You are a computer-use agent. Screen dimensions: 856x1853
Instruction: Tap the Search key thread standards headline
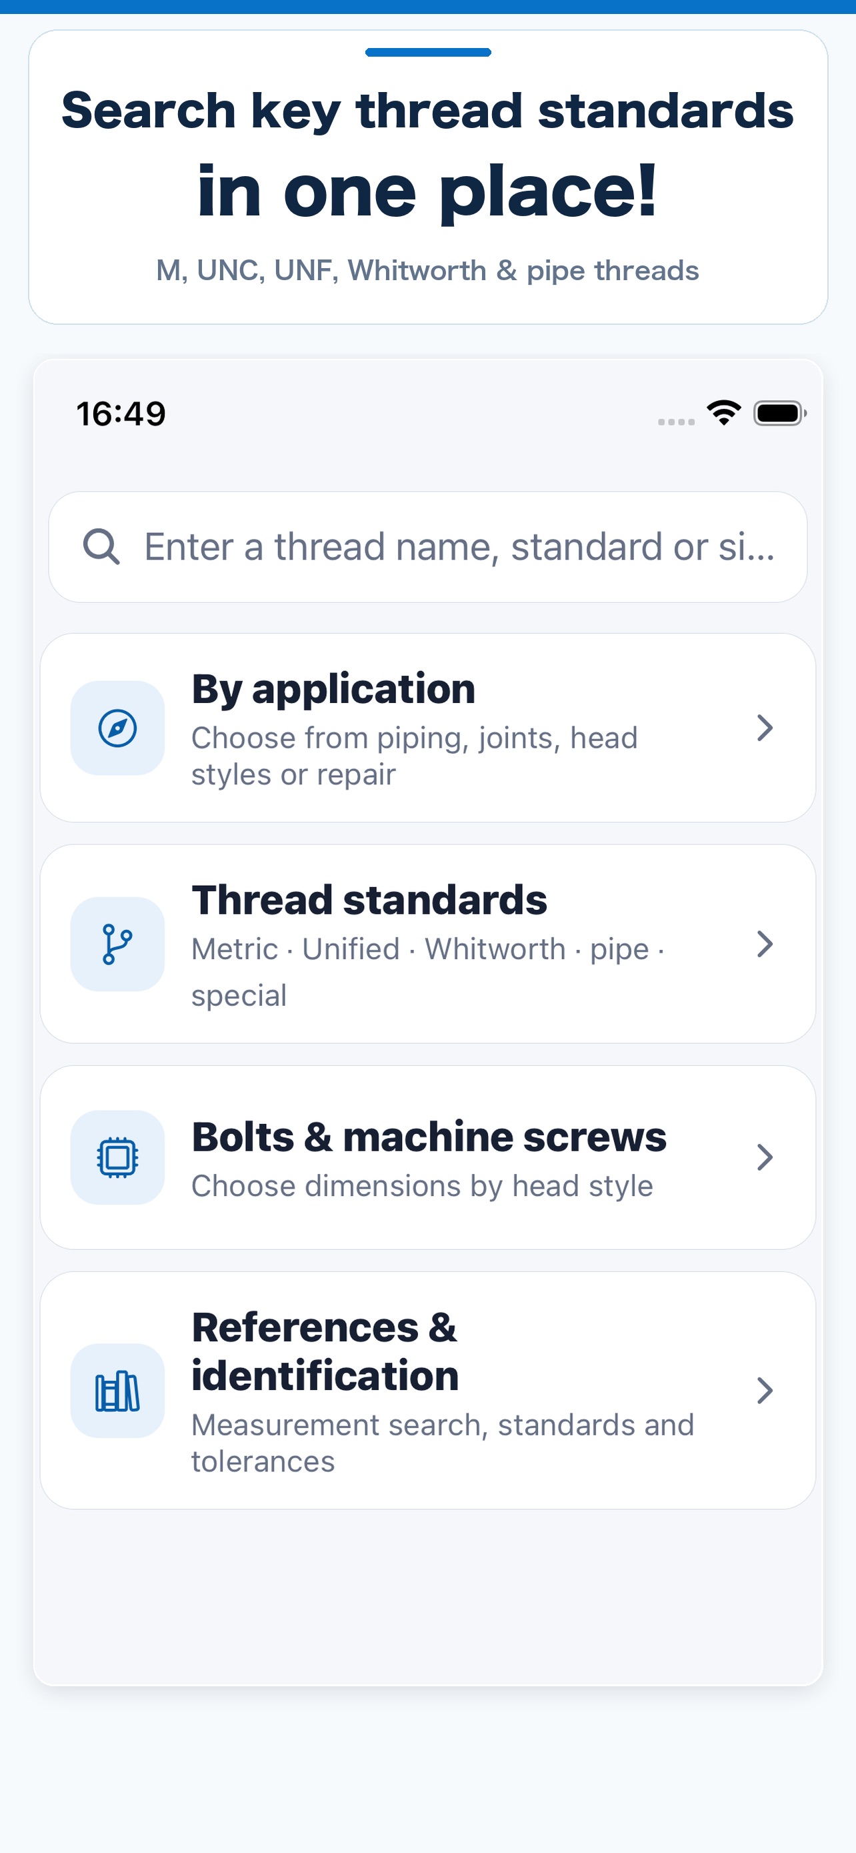click(x=427, y=111)
